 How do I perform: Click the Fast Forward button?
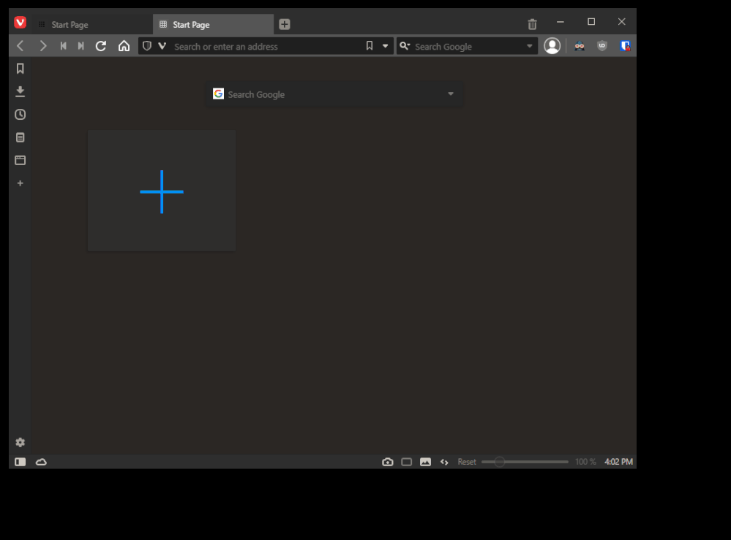pos(80,46)
